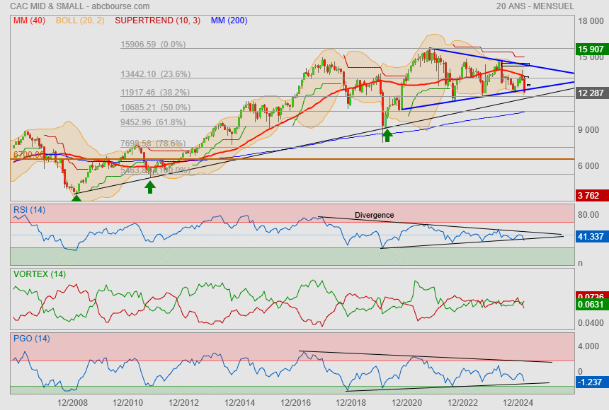Click the 0.0400 Vortex axis value
Image resolution: width=609 pixels, height=410 pixels.
tap(591, 323)
